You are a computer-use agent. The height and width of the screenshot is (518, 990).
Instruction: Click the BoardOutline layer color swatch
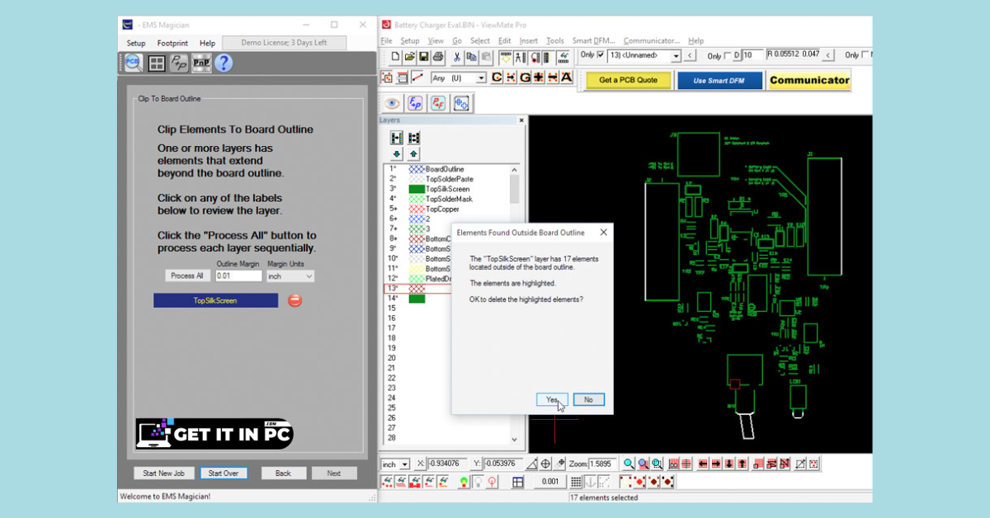(x=417, y=169)
